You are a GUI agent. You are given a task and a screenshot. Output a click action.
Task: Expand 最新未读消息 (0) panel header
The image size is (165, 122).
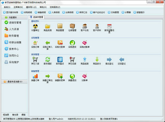point(15,82)
